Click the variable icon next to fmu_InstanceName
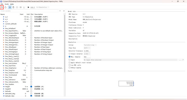Screen dimensions: 187x100 (x=4, y=33)
